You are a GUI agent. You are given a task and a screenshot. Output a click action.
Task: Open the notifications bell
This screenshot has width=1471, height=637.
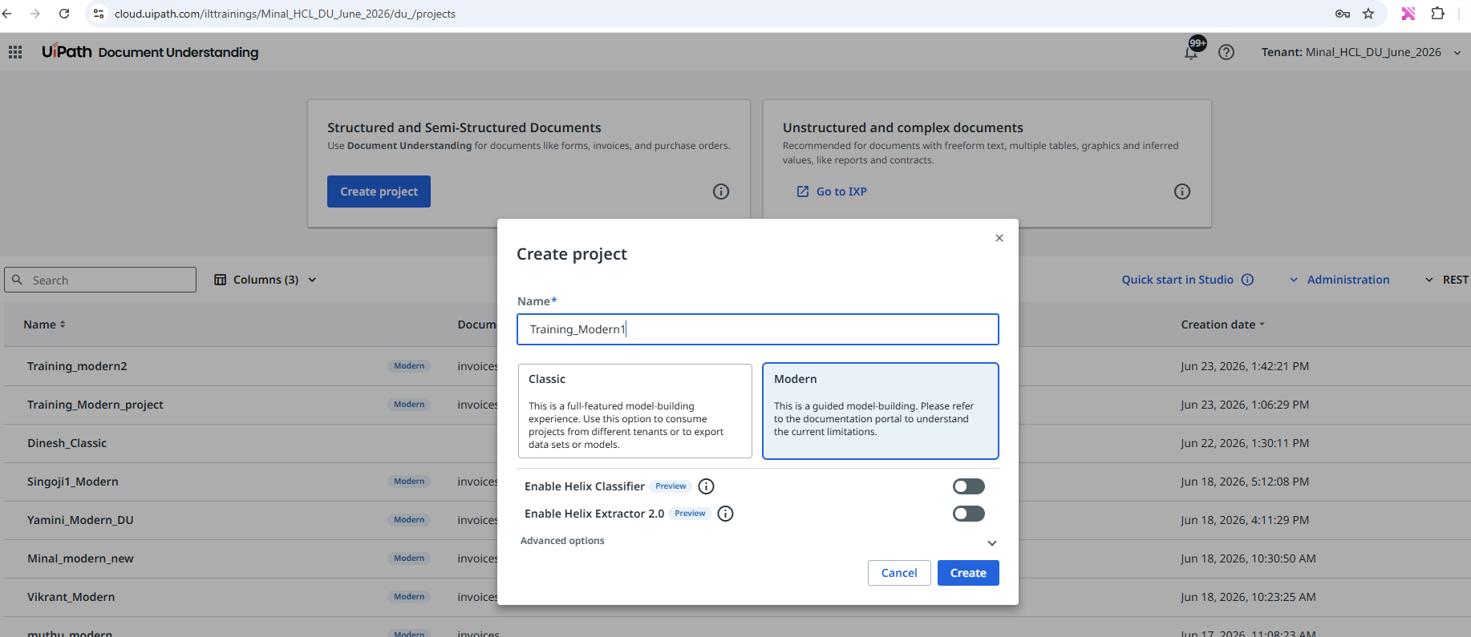tap(1192, 52)
